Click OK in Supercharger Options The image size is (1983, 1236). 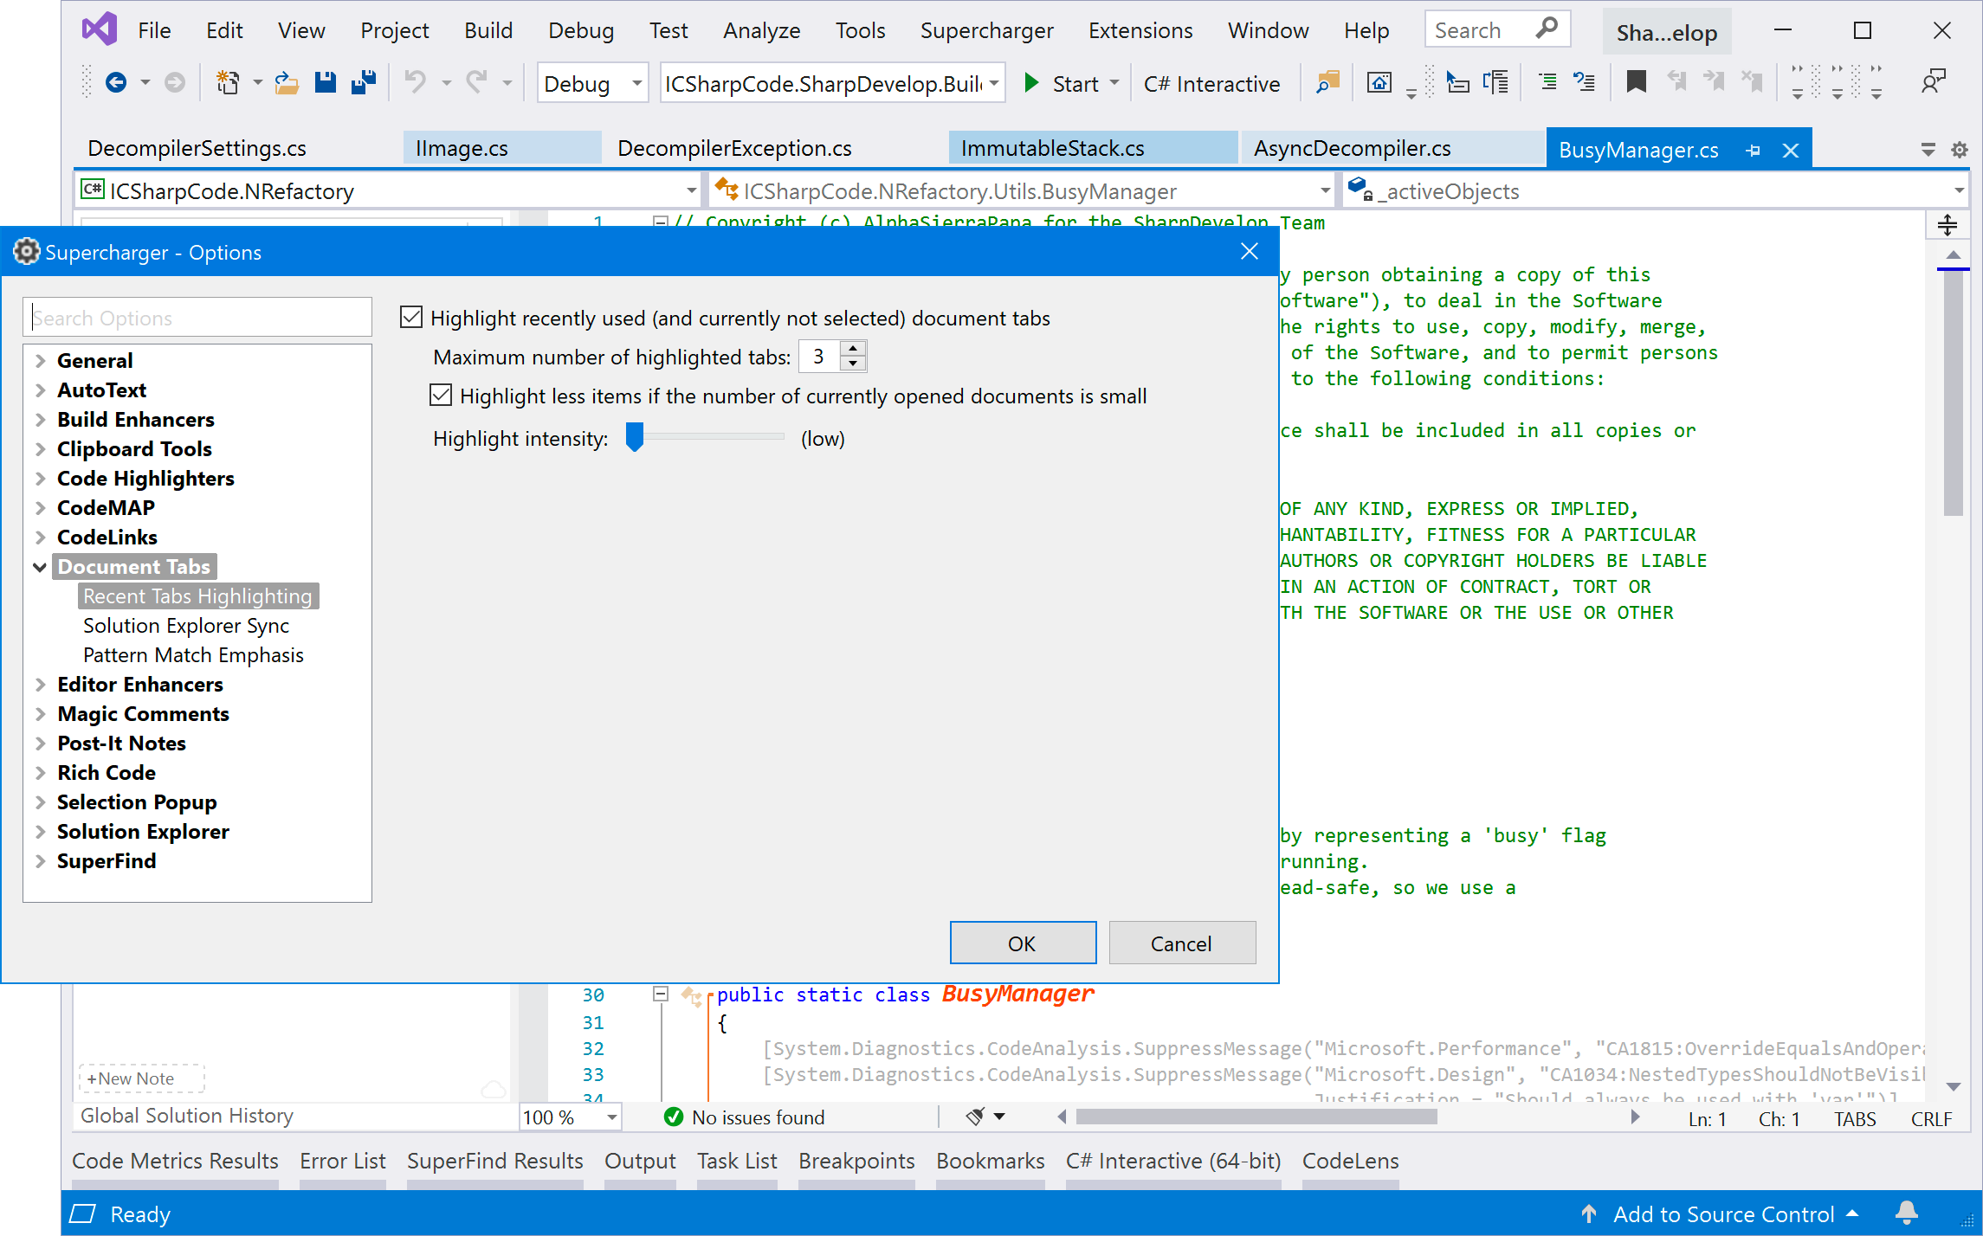click(1023, 943)
